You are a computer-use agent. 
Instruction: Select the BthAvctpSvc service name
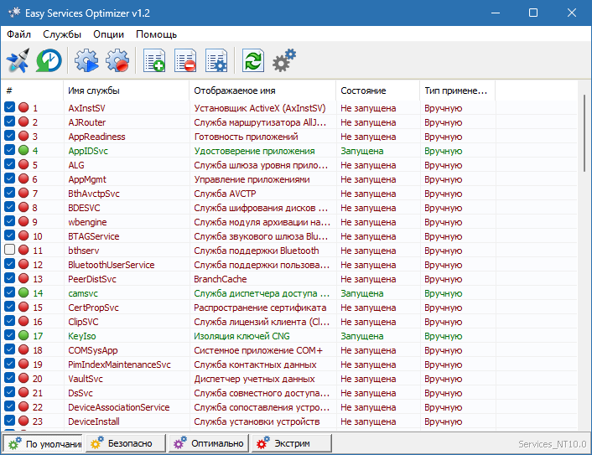pos(94,194)
